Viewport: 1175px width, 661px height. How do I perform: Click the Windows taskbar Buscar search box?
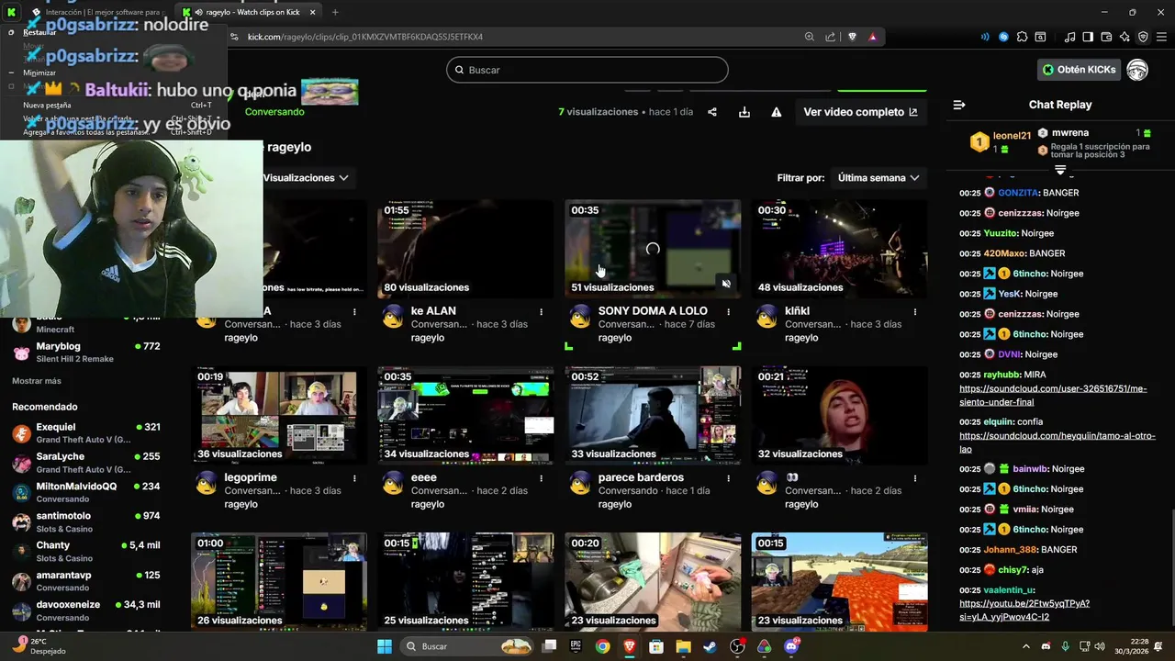(468, 646)
